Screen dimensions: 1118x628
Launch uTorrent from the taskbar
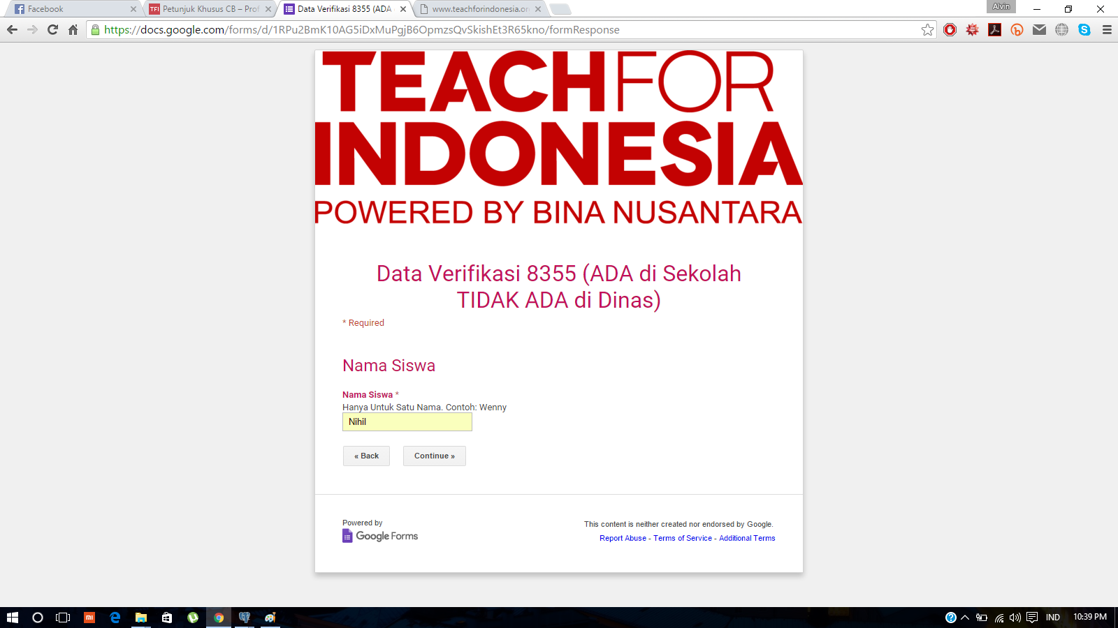(x=193, y=618)
